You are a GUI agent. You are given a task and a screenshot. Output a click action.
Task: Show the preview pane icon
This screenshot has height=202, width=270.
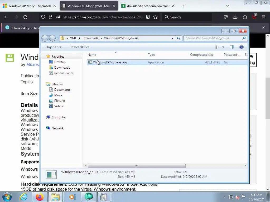point(232,47)
